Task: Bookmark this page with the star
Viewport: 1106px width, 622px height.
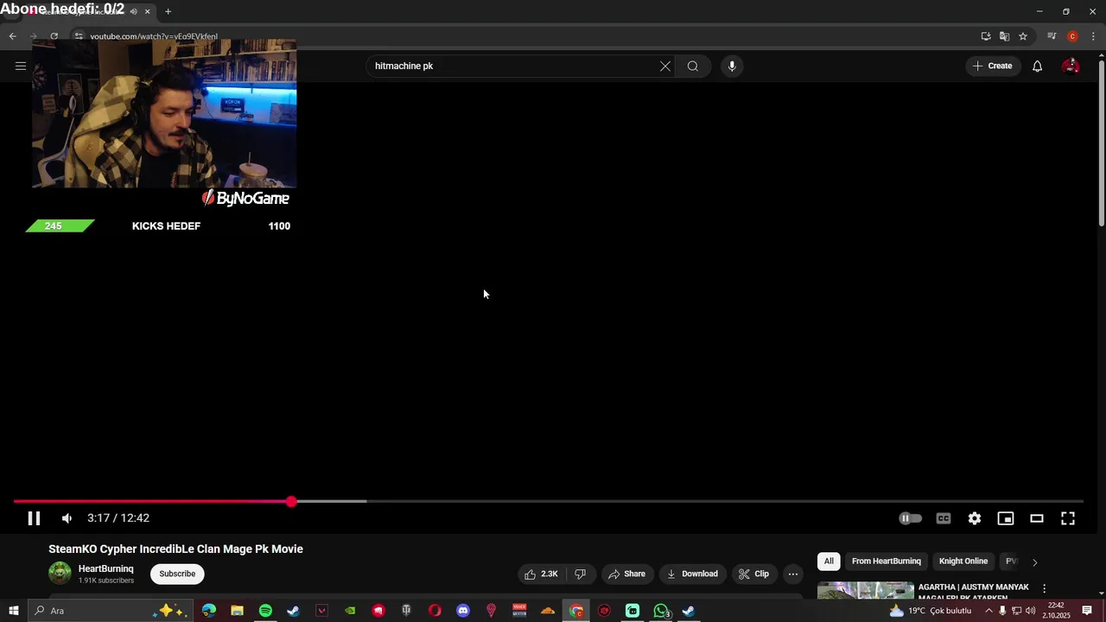Action: pos(1023,36)
